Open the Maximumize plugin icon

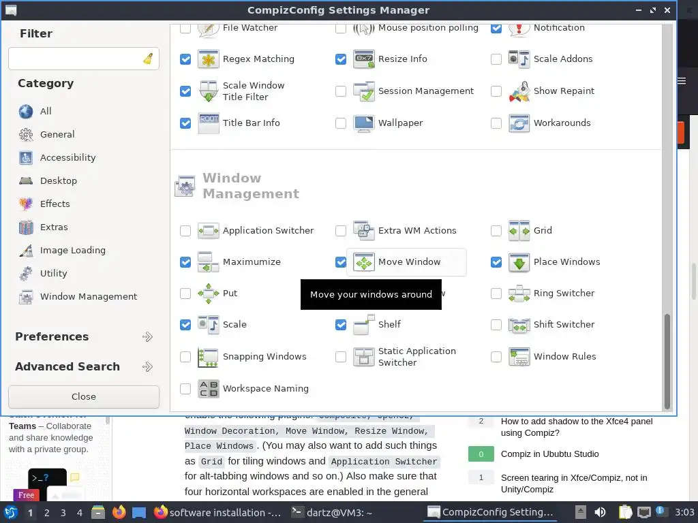pyautogui.click(x=209, y=262)
